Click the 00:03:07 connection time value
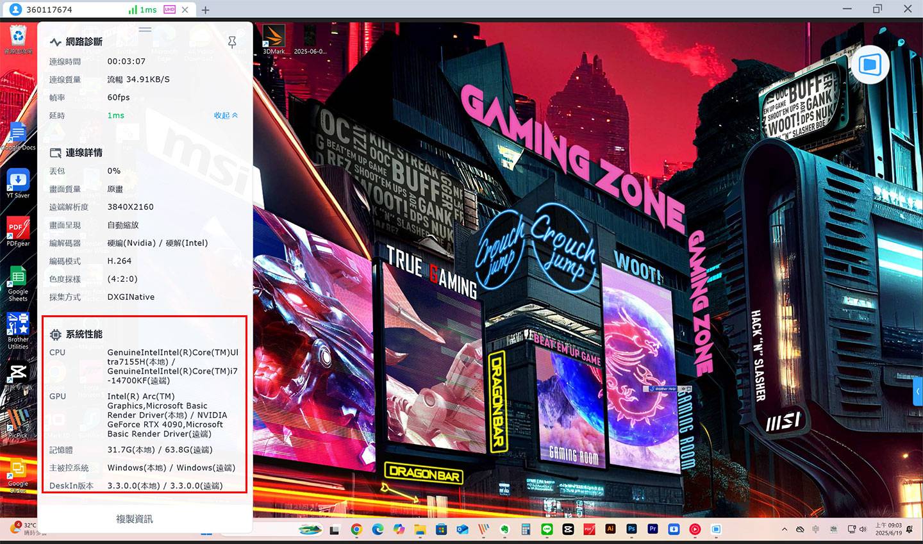The image size is (923, 544). [126, 62]
